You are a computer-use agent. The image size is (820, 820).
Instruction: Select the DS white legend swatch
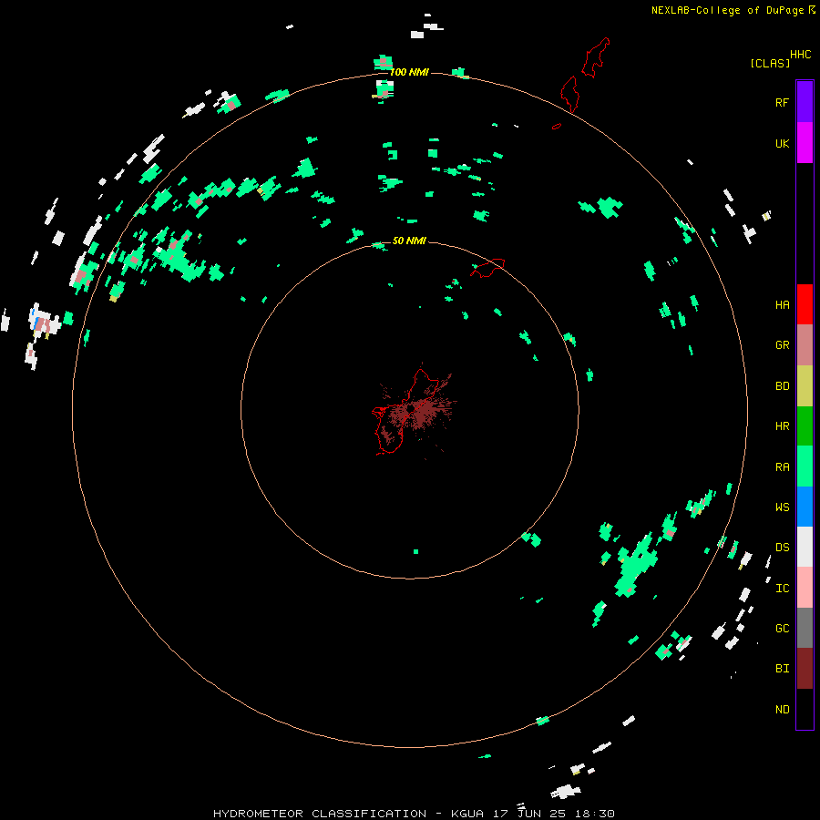[x=805, y=547]
